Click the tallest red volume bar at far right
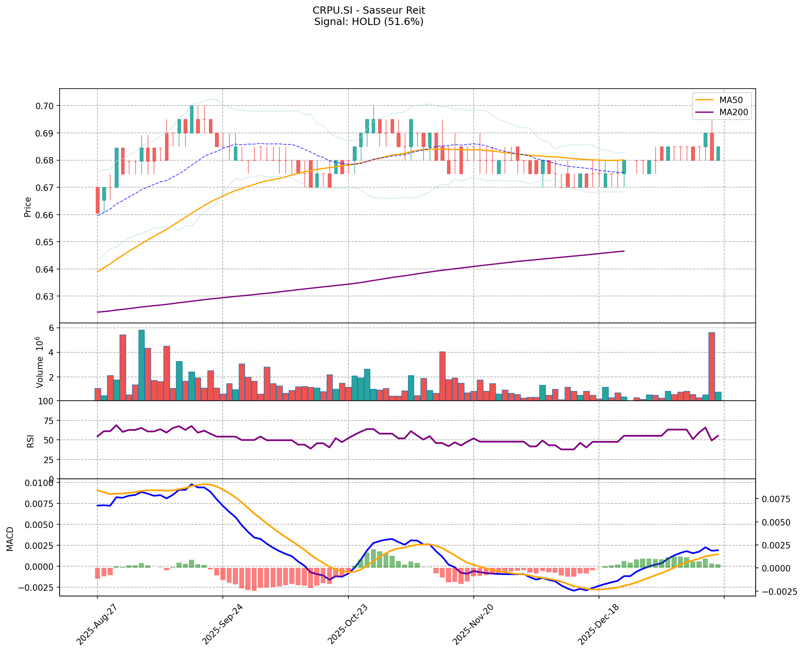804x652 pixels. tap(711, 366)
